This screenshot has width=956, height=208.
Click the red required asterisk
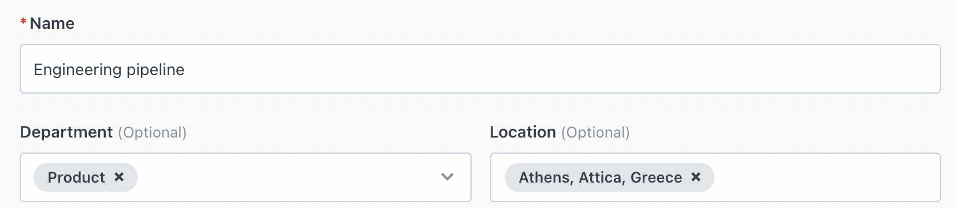pyautogui.click(x=23, y=22)
